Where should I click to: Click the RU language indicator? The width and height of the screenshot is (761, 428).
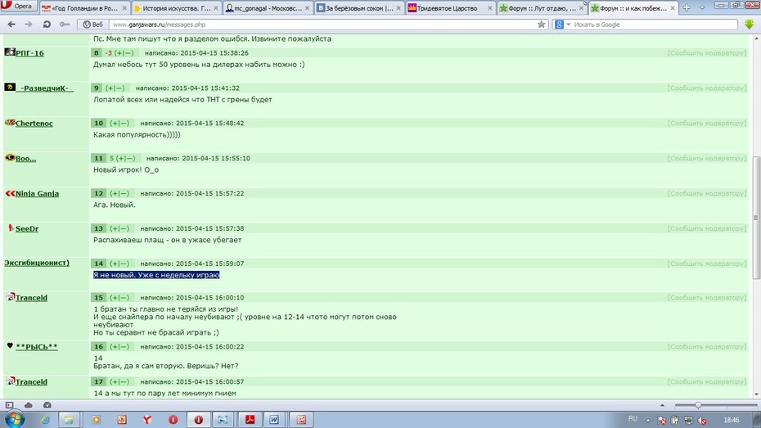point(633,419)
